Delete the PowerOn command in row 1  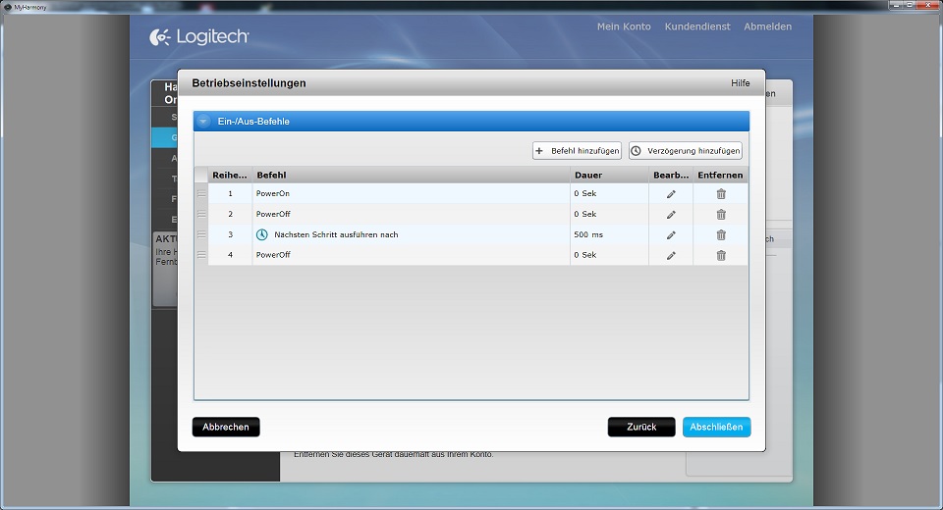pyautogui.click(x=721, y=194)
